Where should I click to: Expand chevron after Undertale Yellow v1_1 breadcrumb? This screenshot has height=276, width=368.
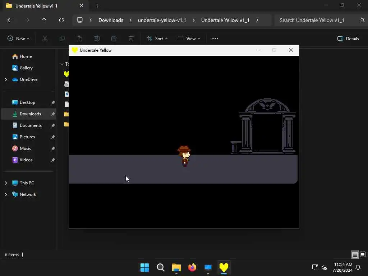coord(257,20)
